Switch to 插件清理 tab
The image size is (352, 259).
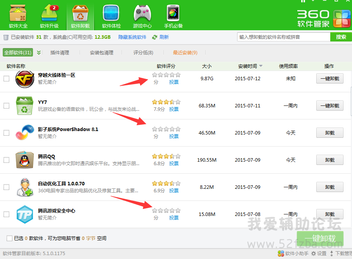coord(60,53)
